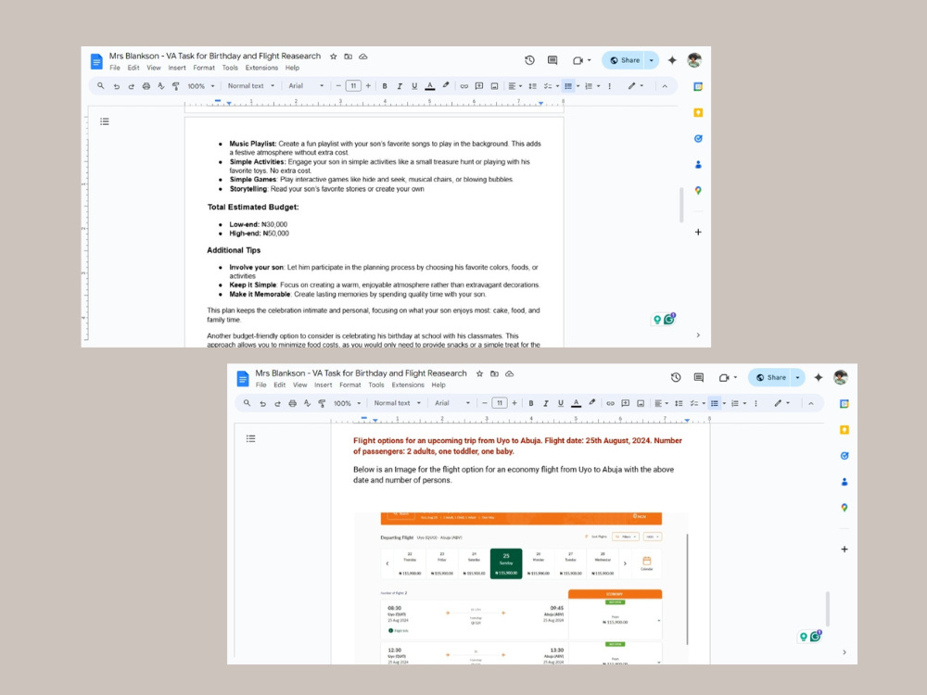Click Italic icon in bottom window toolbar
Image resolution: width=927 pixels, height=695 pixels.
pyautogui.click(x=546, y=404)
